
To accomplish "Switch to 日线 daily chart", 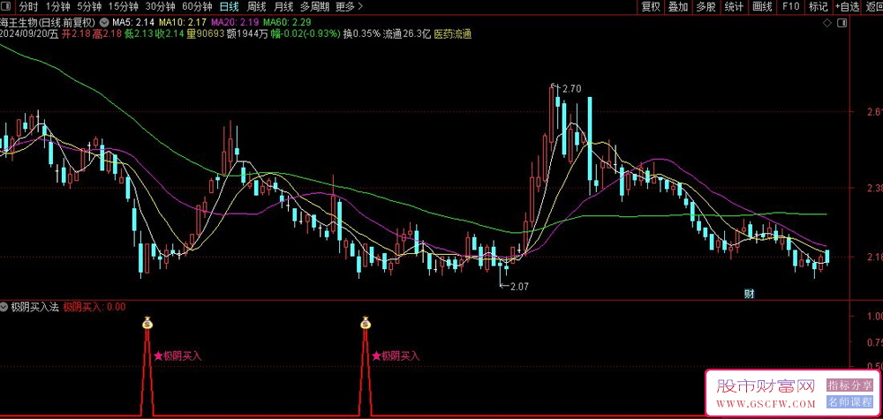I will coord(229,7).
